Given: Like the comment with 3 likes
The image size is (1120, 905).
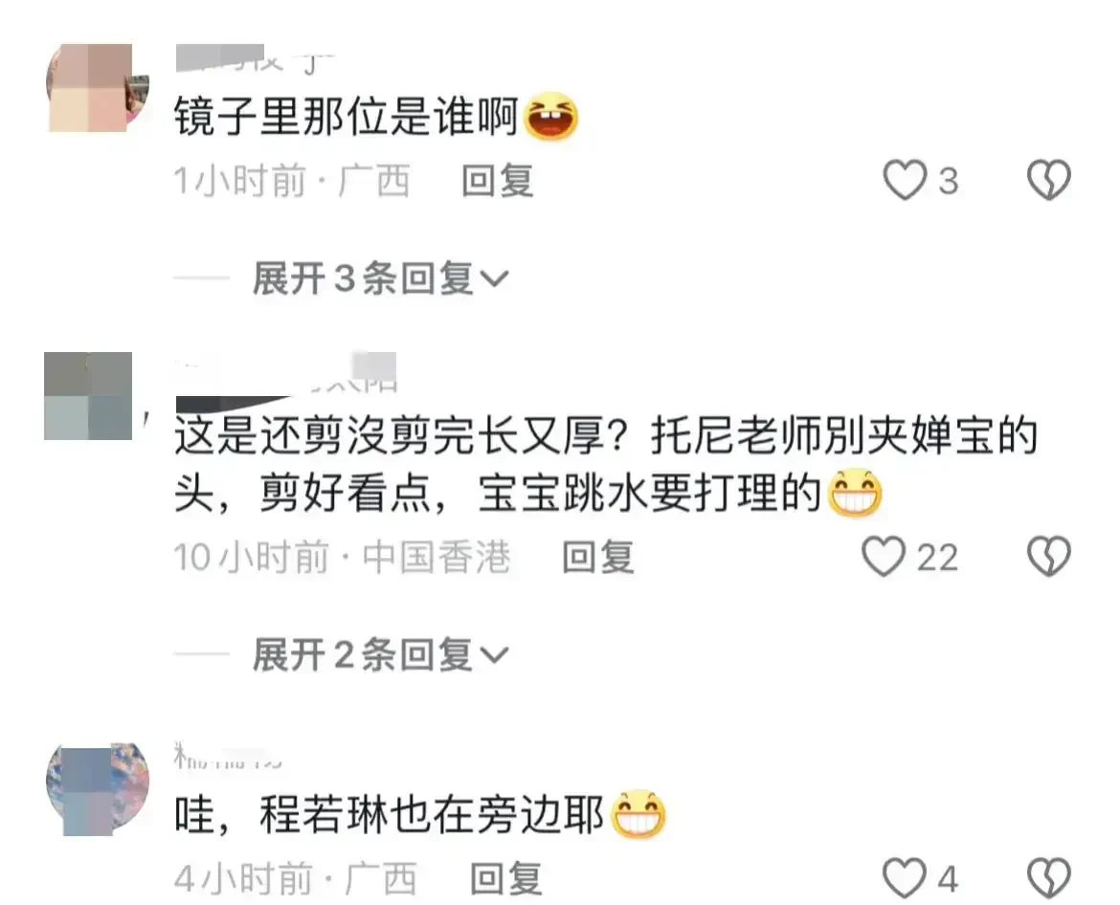Looking at the screenshot, I should pos(905,180).
